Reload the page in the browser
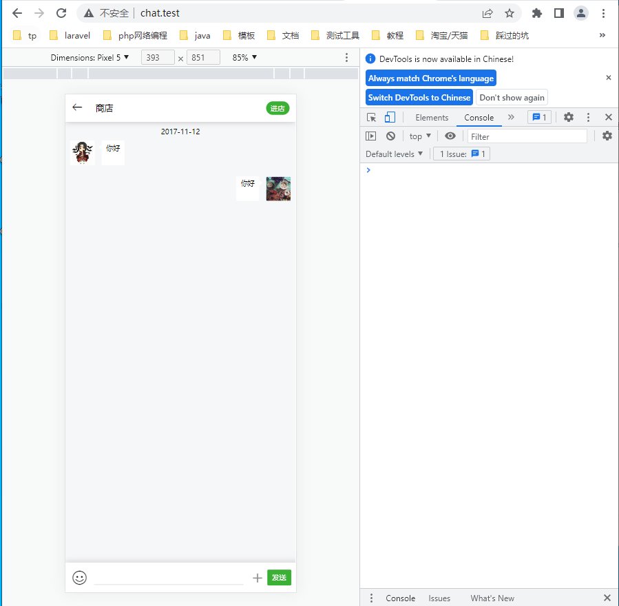This screenshot has height=606, width=619. pyautogui.click(x=61, y=13)
